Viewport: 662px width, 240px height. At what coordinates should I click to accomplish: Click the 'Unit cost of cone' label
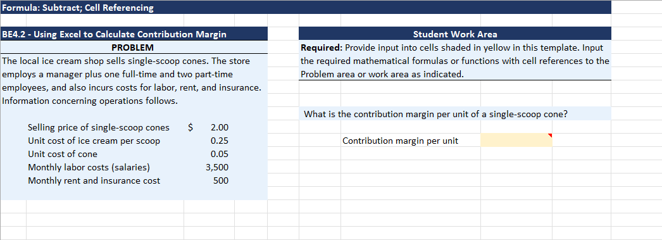tap(63, 155)
